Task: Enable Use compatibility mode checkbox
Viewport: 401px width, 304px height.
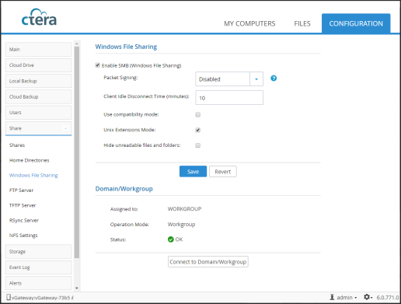Action: (198, 114)
